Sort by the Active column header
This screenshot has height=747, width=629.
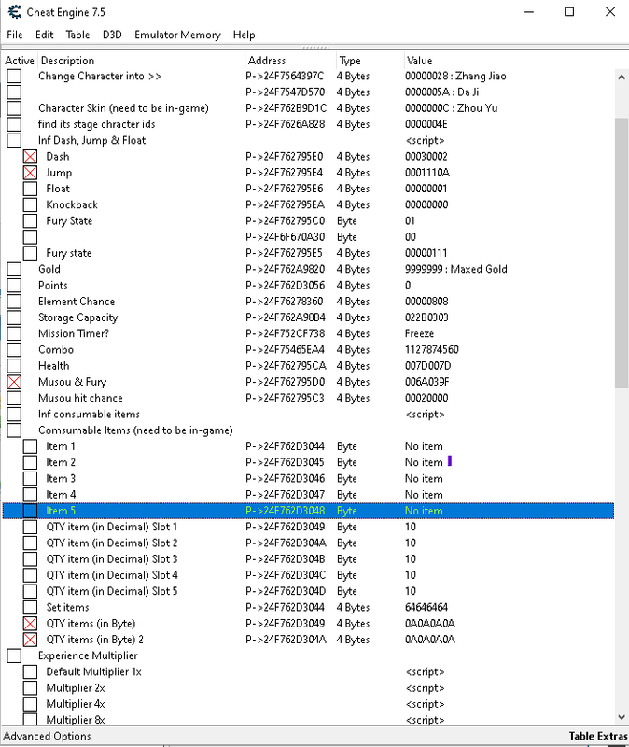point(20,61)
